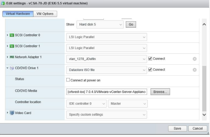Click the Browse button
This screenshot has height=137, width=210.
pyautogui.click(x=161, y=92)
